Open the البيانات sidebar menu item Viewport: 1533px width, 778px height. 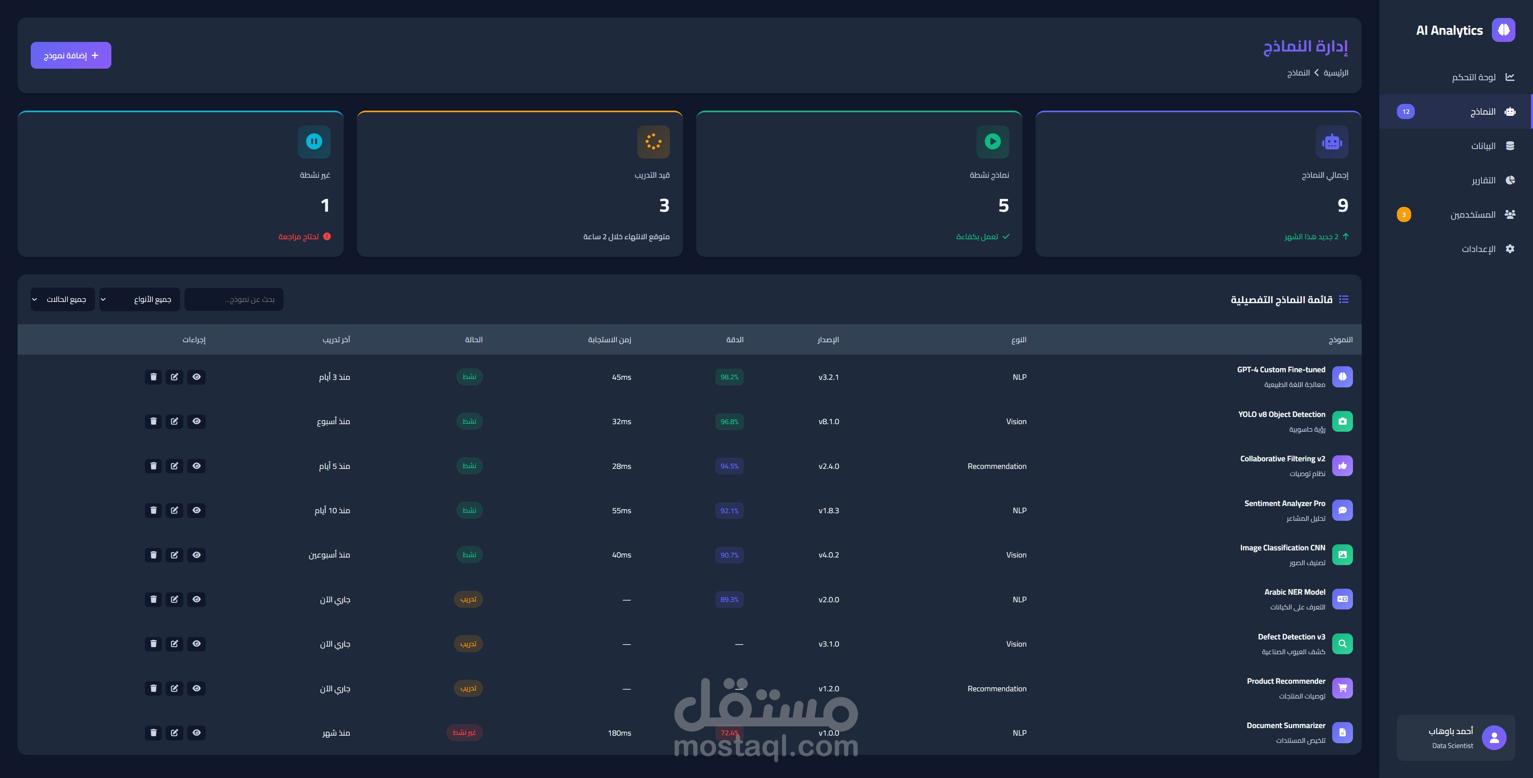1483,146
